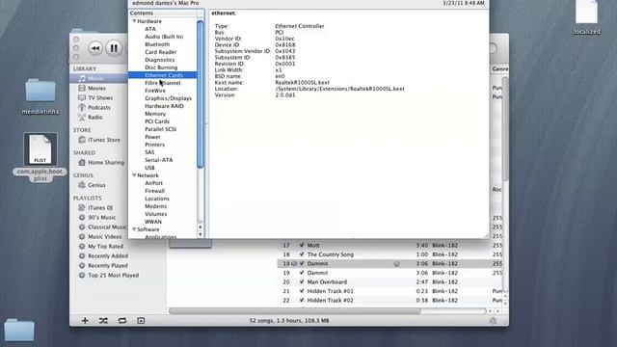
Task: Select 90's Music smart playlist
Action: (x=101, y=217)
